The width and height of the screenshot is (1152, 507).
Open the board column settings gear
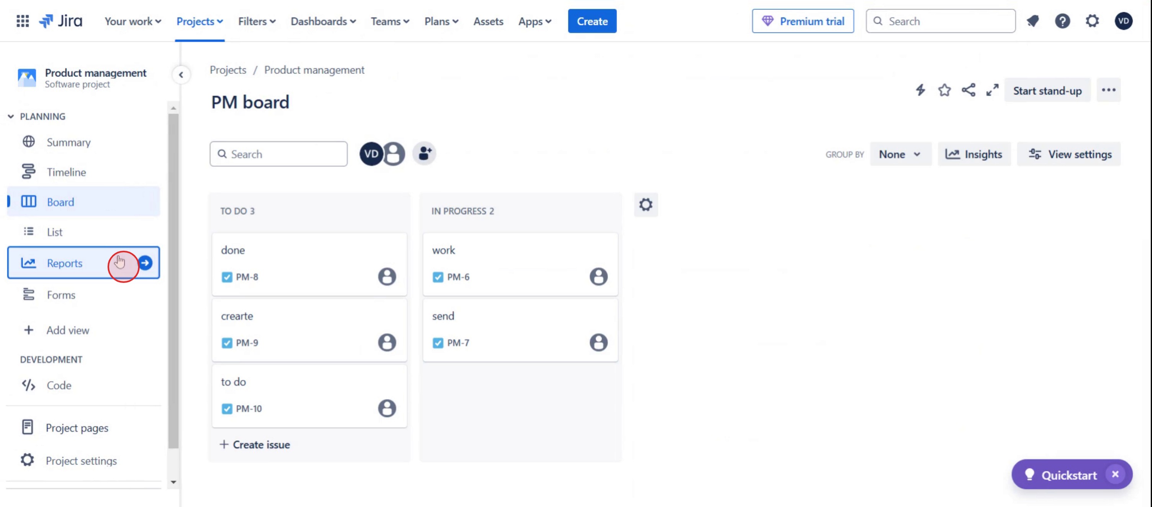(x=645, y=205)
